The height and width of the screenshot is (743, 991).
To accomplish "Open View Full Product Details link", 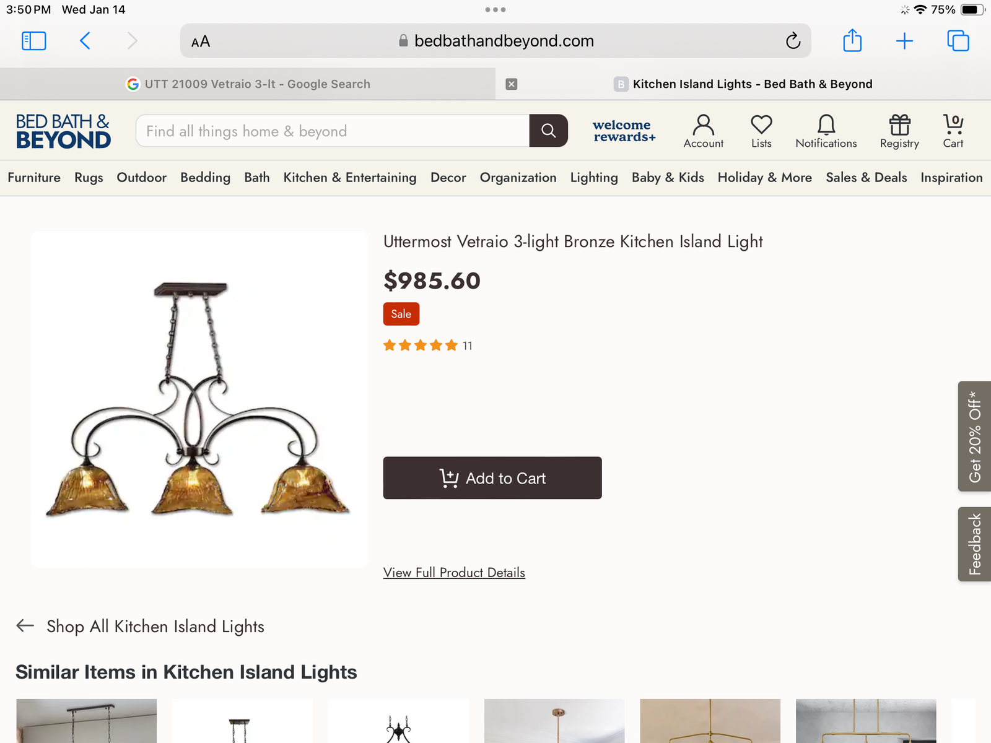I will (454, 573).
